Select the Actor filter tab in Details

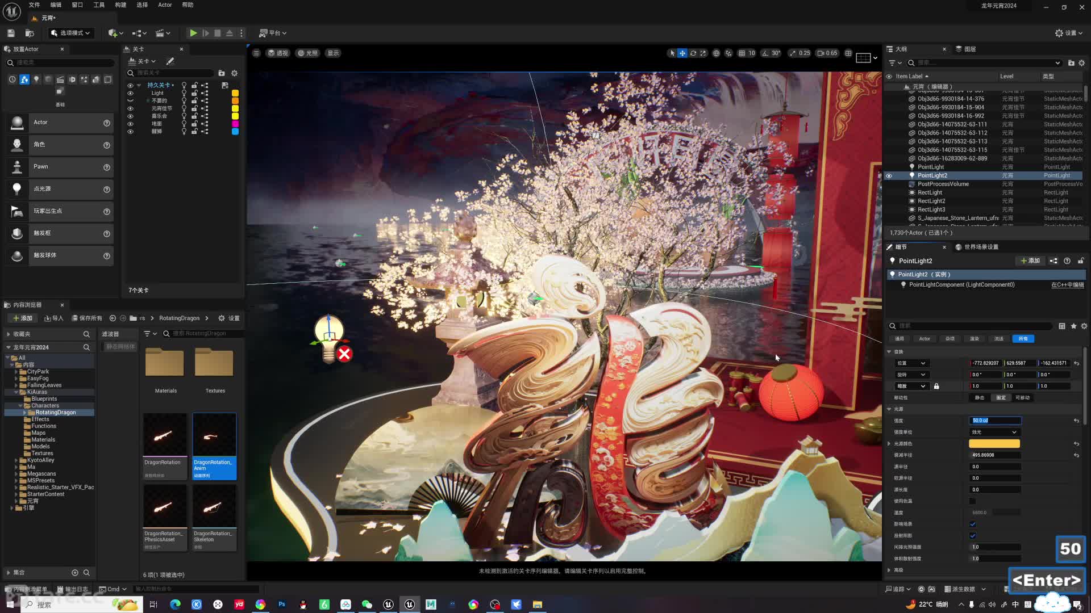[925, 339]
